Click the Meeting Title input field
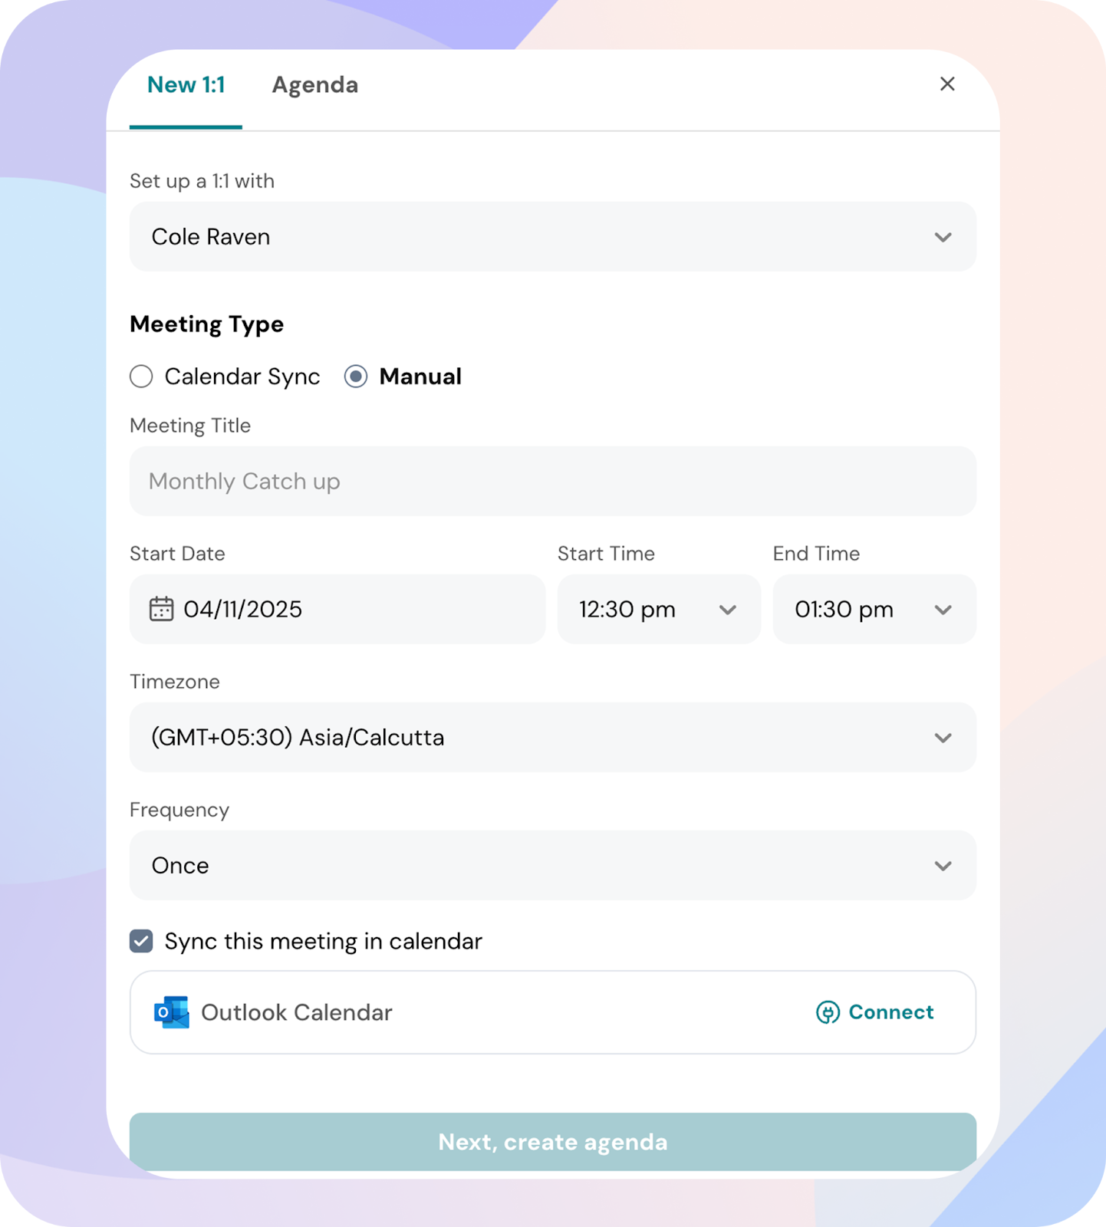The width and height of the screenshot is (1106, 1227). [552, 482]
